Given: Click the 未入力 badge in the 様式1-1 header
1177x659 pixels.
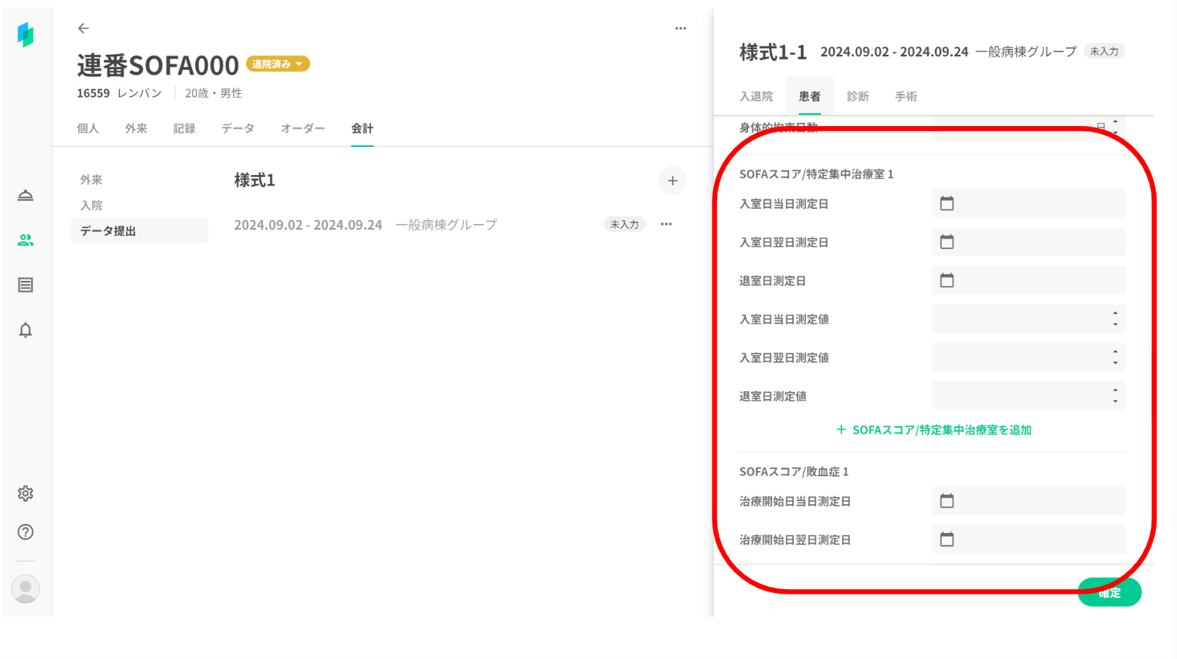Looking at the screenshot, I should (1104, 52).
